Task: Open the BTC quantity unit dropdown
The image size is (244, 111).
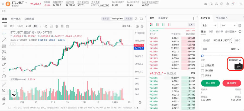Action: click(x=235, y=49)
